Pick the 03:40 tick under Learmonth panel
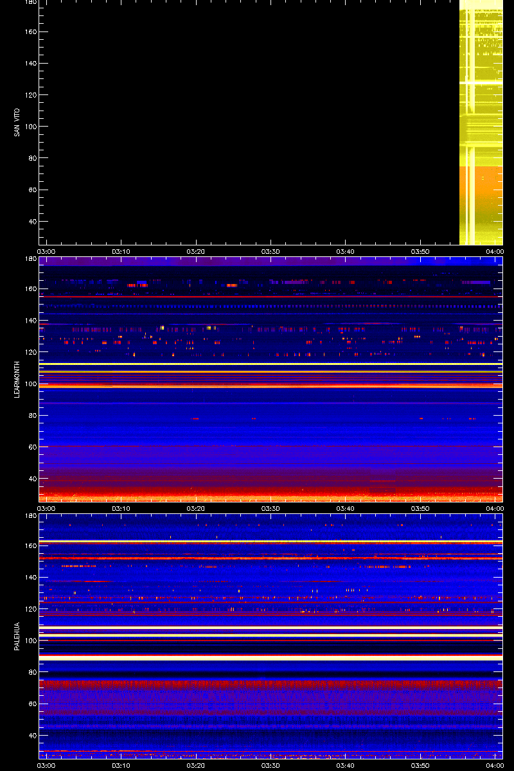The width and height of the screenshot is (514, 771). pyautogui.click(x=346, y=508)
